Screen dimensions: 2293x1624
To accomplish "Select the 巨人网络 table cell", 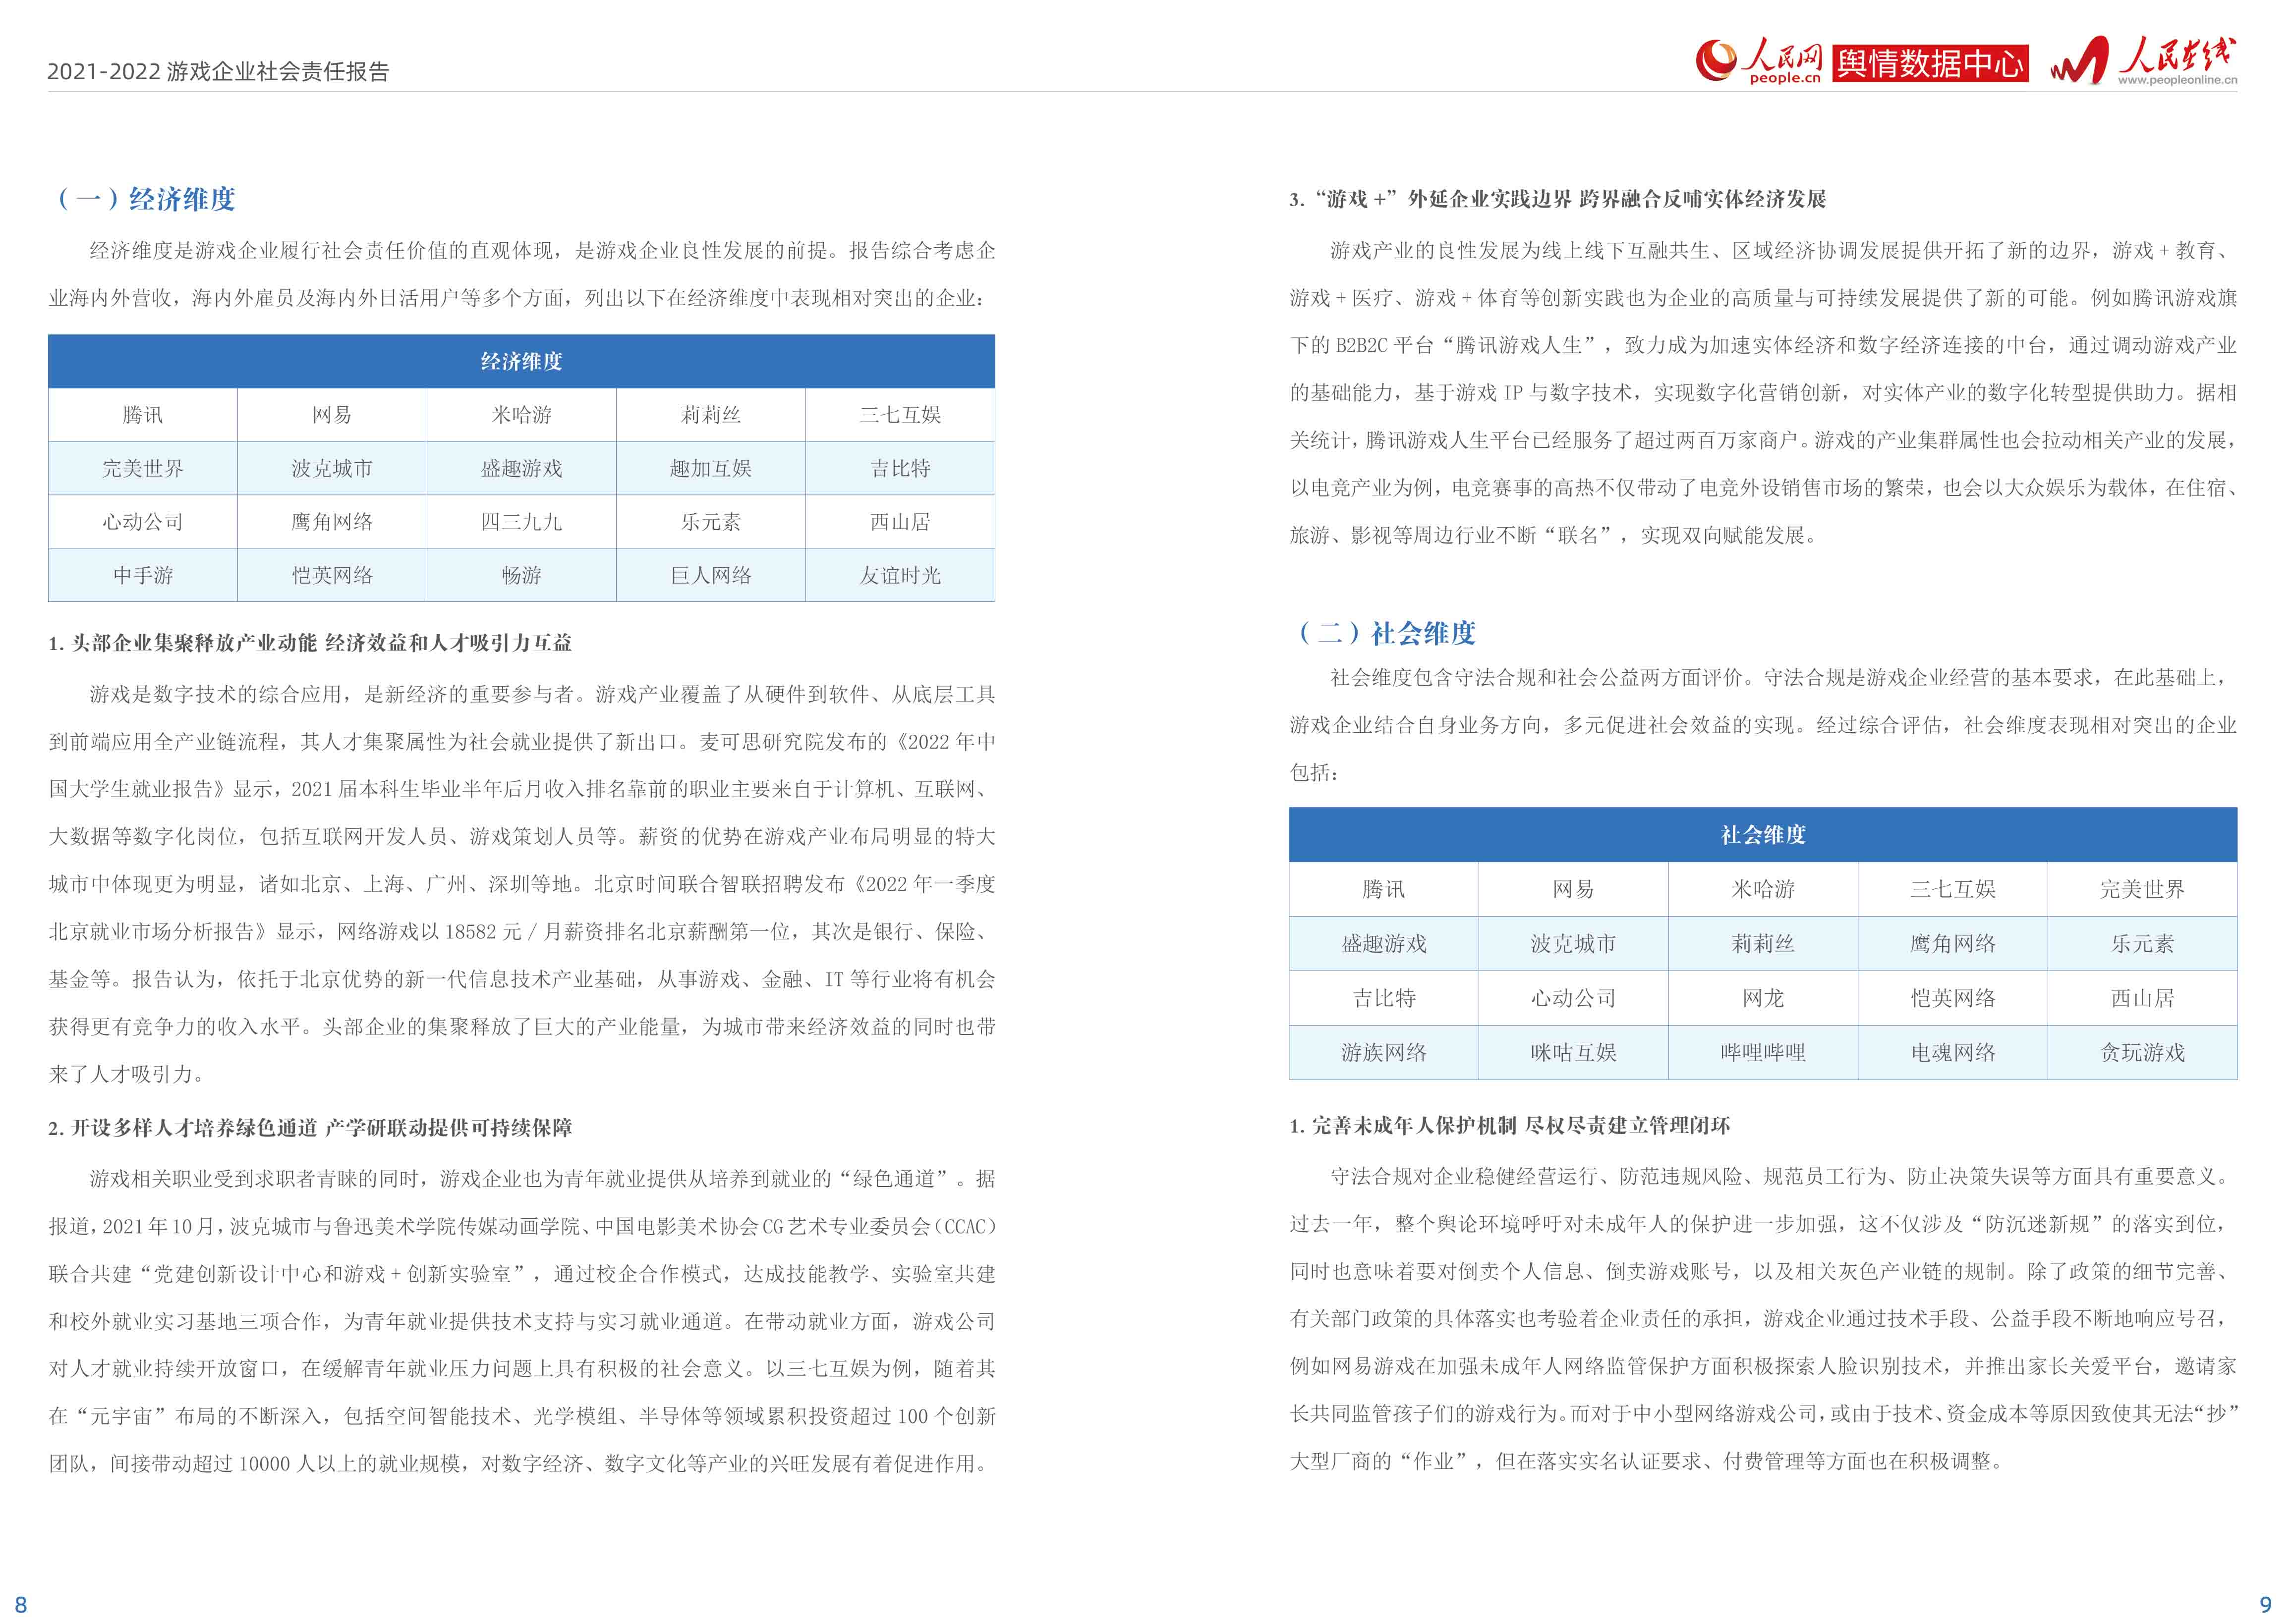I will [711, 575].
